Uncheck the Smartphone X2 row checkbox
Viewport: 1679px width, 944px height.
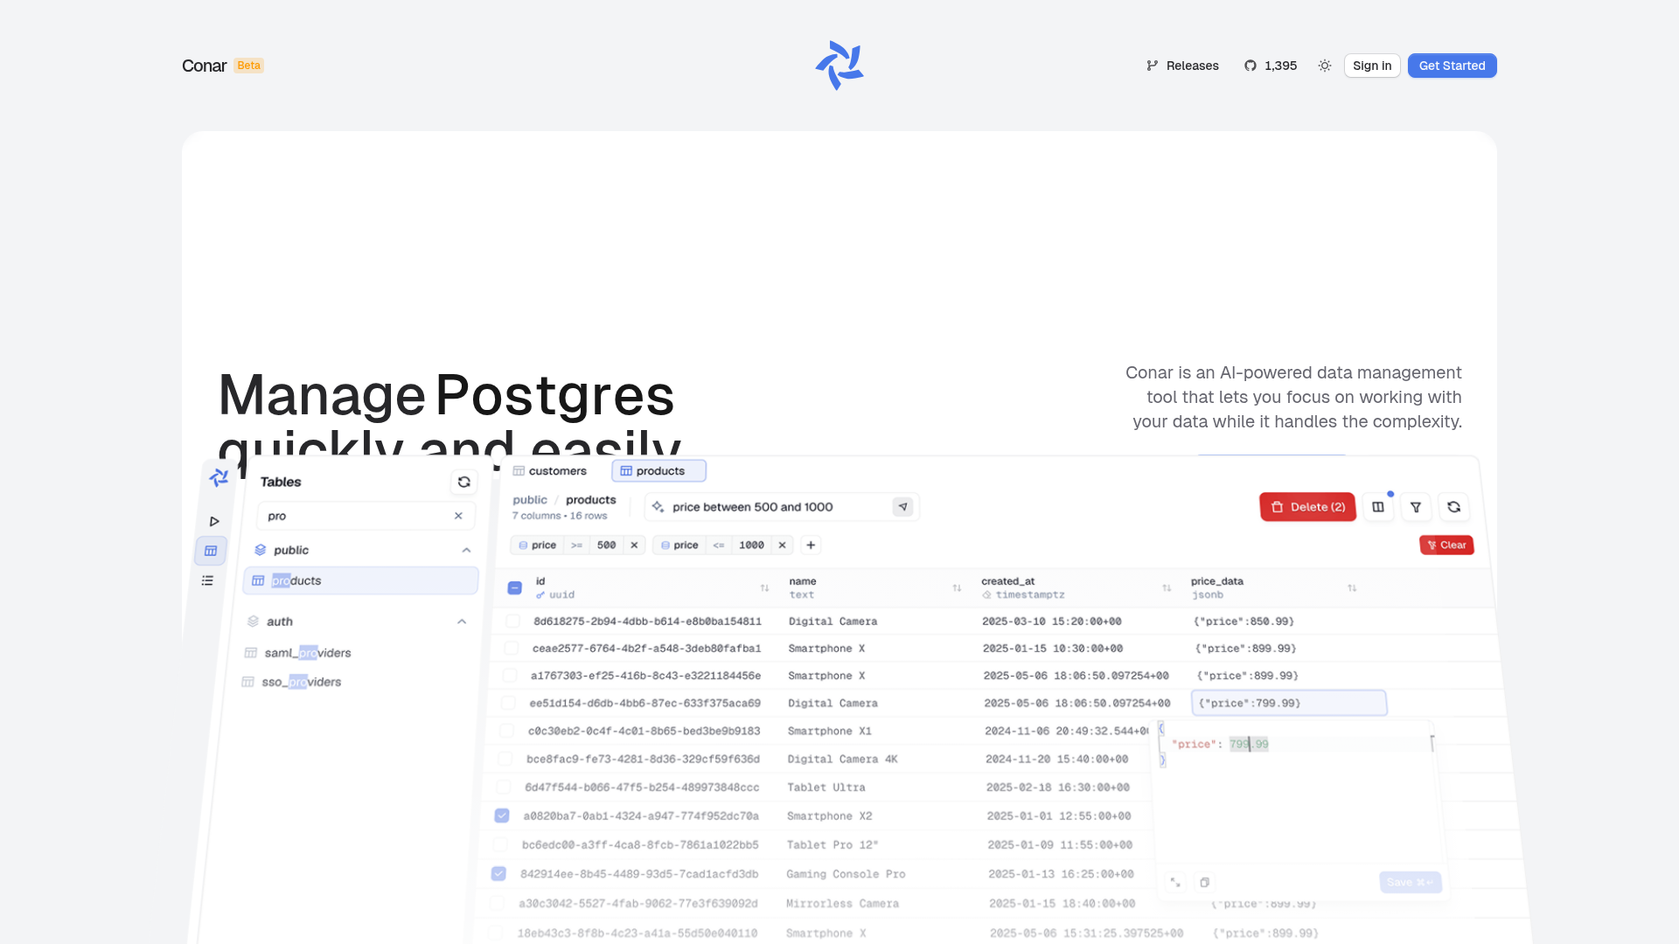tap(502, 816)
